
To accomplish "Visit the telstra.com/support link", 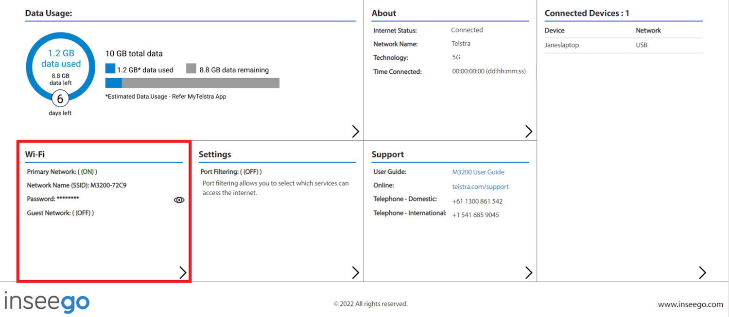I will [x=480, y=187].
